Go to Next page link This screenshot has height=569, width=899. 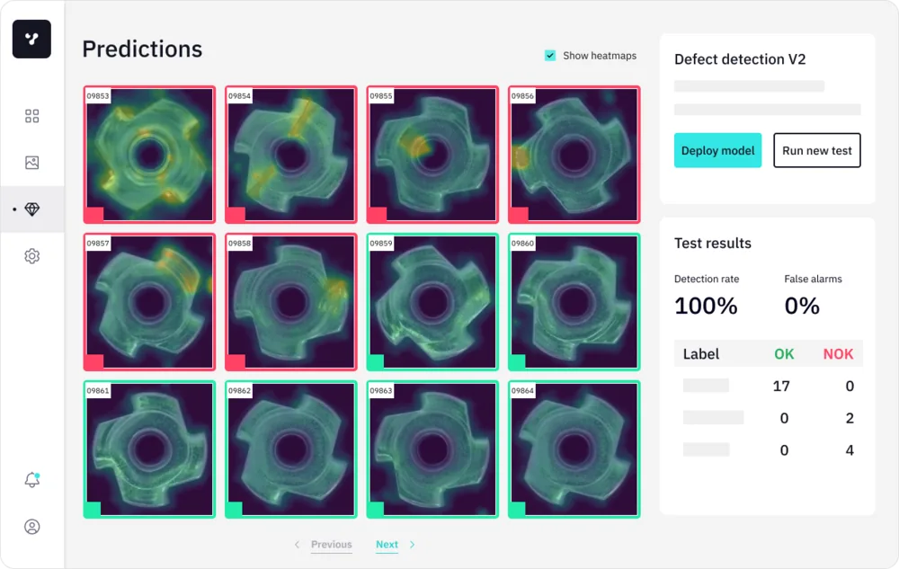[387, 545]
